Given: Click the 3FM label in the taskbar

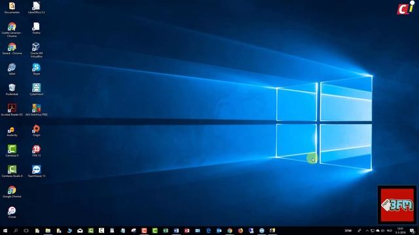Looking at the screenshot, I should 348,230.
